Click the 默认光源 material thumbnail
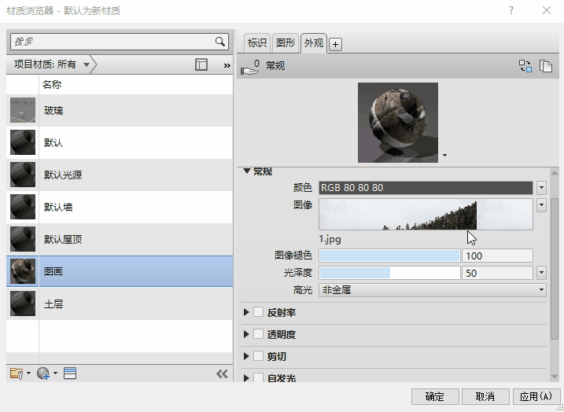The width and height of the screenshot is (564, 412). tap(23, 175)
